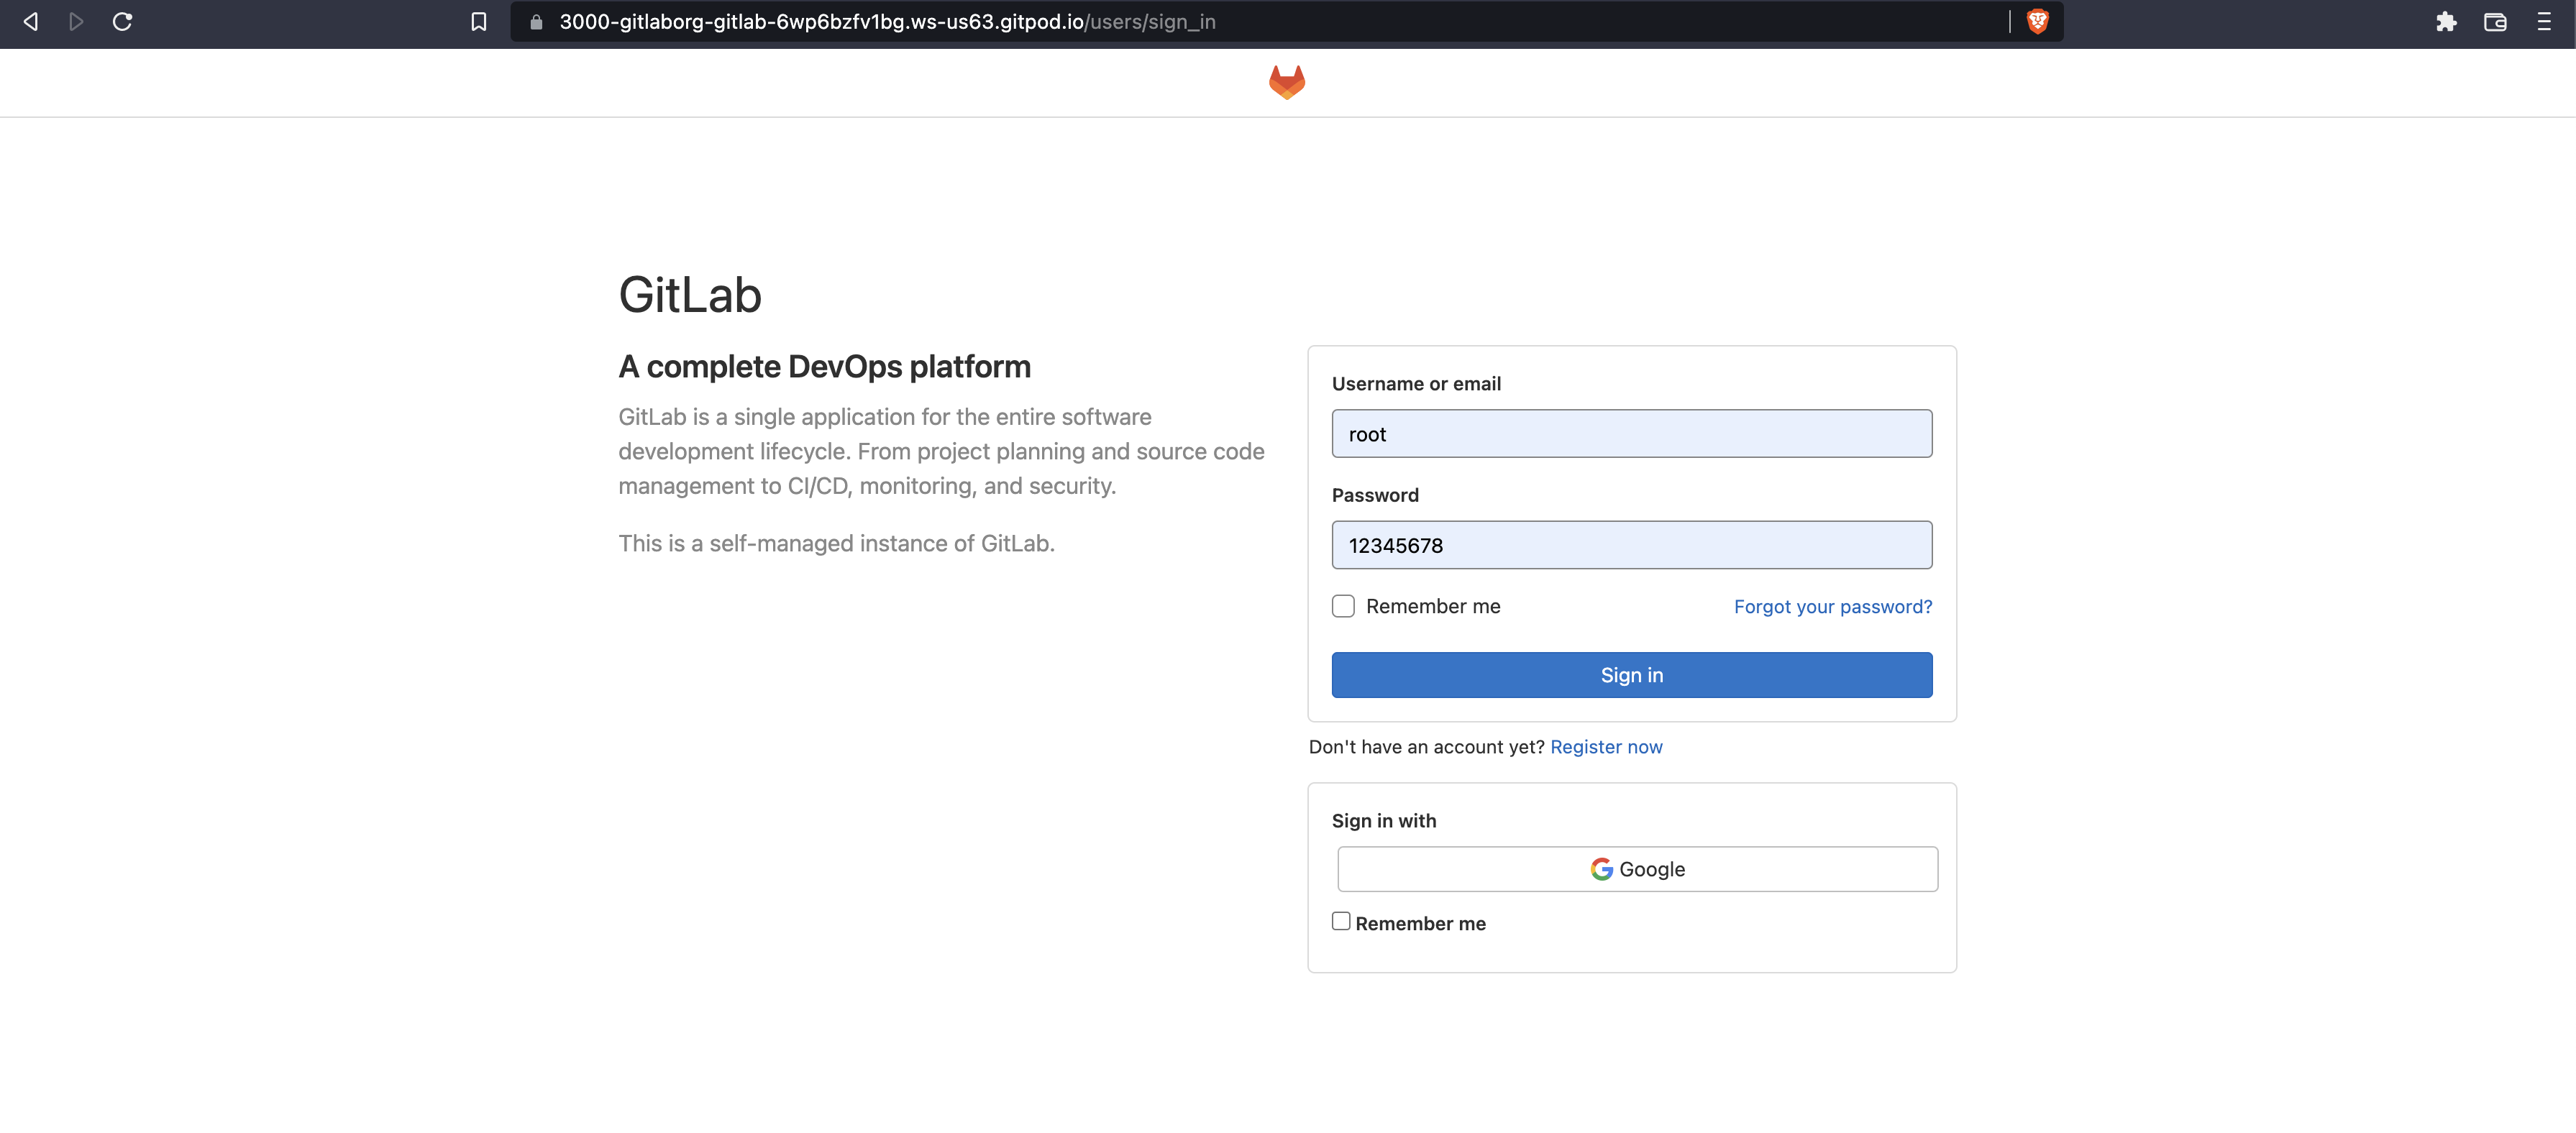Open the browser hamburger menu

coord(2544,22)
